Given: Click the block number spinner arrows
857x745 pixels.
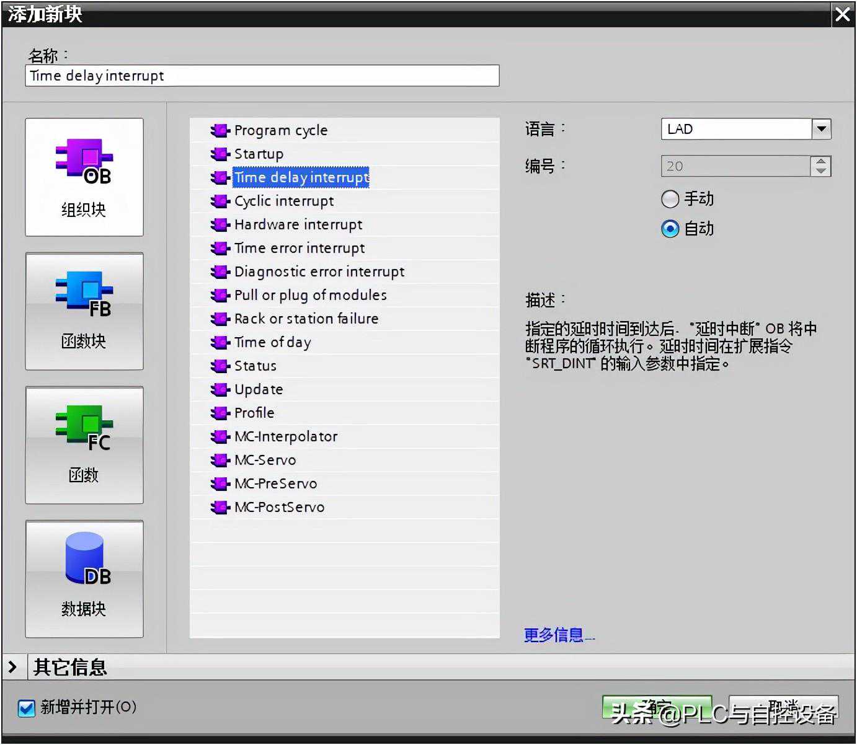Looking at the screenshot, I should point(820,166).
